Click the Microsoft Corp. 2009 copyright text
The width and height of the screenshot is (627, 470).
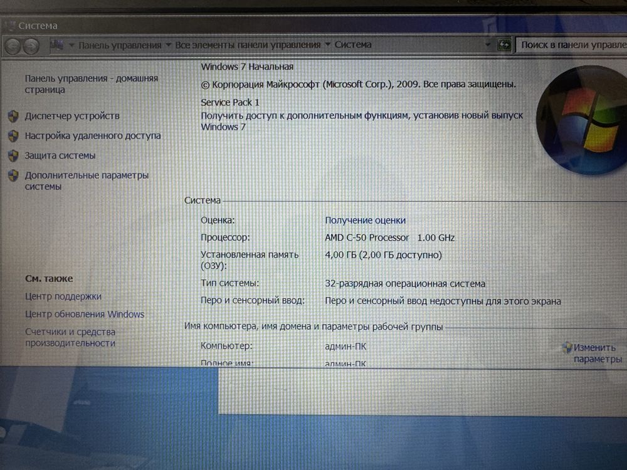[x=358, y=85]
